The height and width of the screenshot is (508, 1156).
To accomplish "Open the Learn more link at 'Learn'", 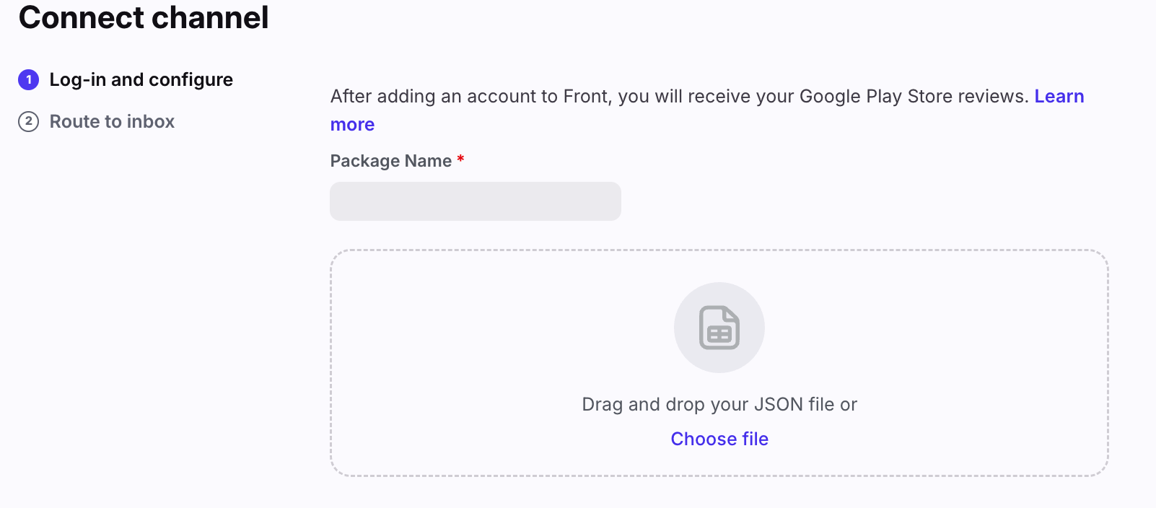I will [x=1059, y=96].
